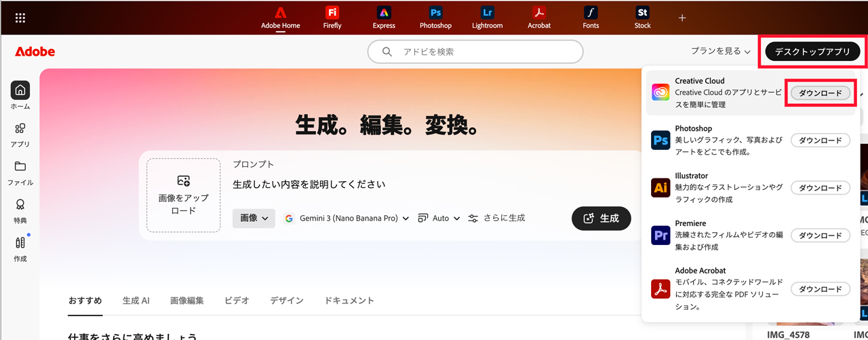The image size is (868, 340).
Task: Switch to the ドキュメント tab
Action: pos(349,301)
